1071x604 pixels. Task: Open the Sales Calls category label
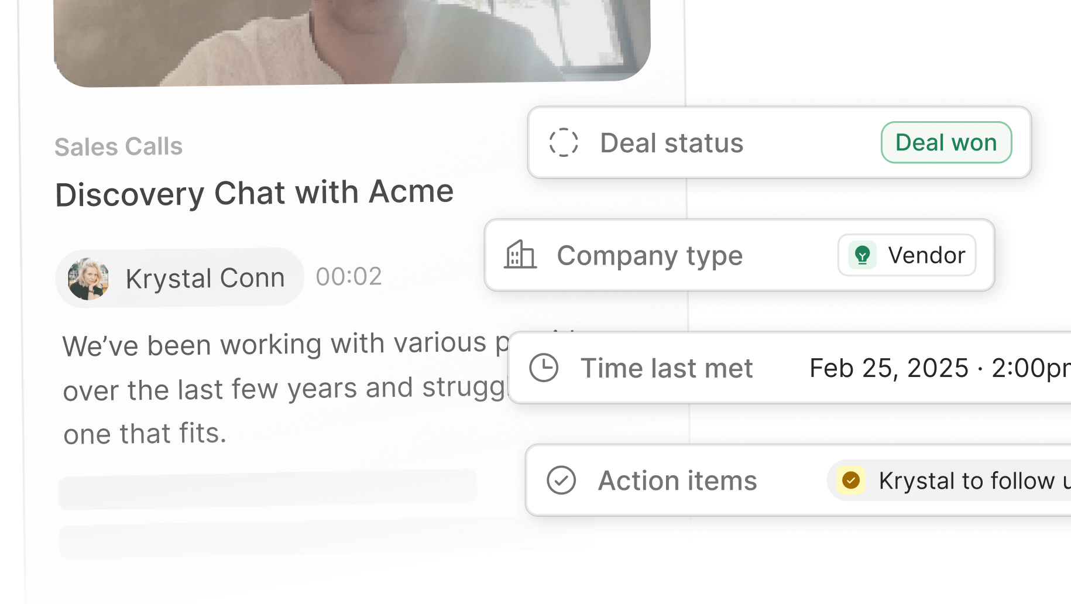click(x=119, y=147)
